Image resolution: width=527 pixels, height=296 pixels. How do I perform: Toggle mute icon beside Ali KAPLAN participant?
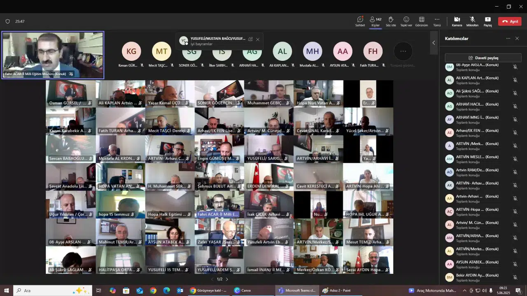point(515,80)
